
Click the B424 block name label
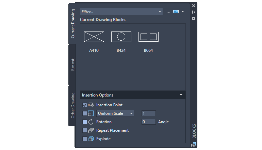pyautogui.click(x=121, y=50)
